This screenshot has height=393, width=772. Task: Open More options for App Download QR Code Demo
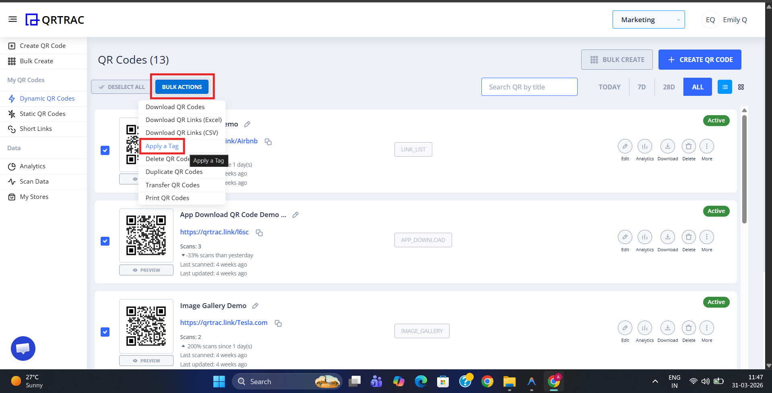[706, 237]
